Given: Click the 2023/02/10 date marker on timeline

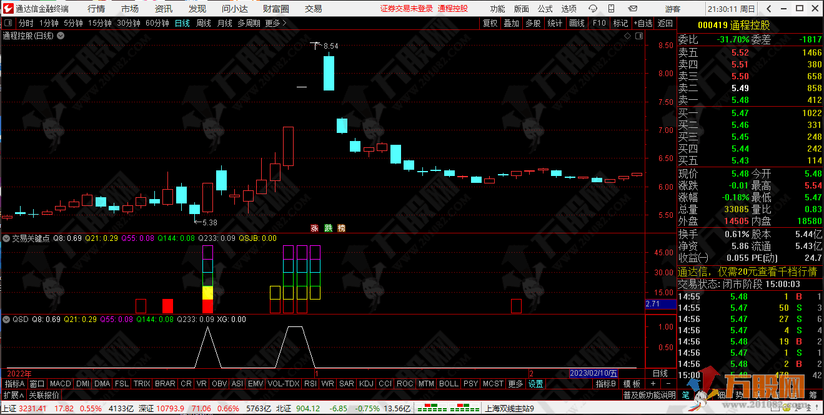Looking at the screenshot, I should (x=593, y=373).
